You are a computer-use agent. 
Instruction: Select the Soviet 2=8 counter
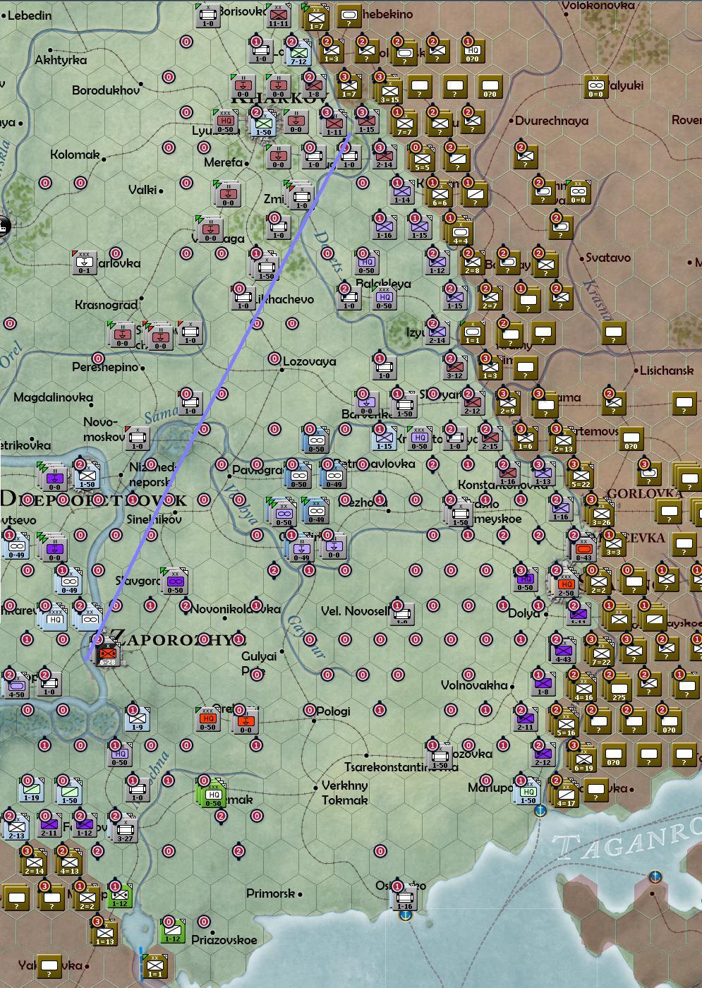click(472, 263)
